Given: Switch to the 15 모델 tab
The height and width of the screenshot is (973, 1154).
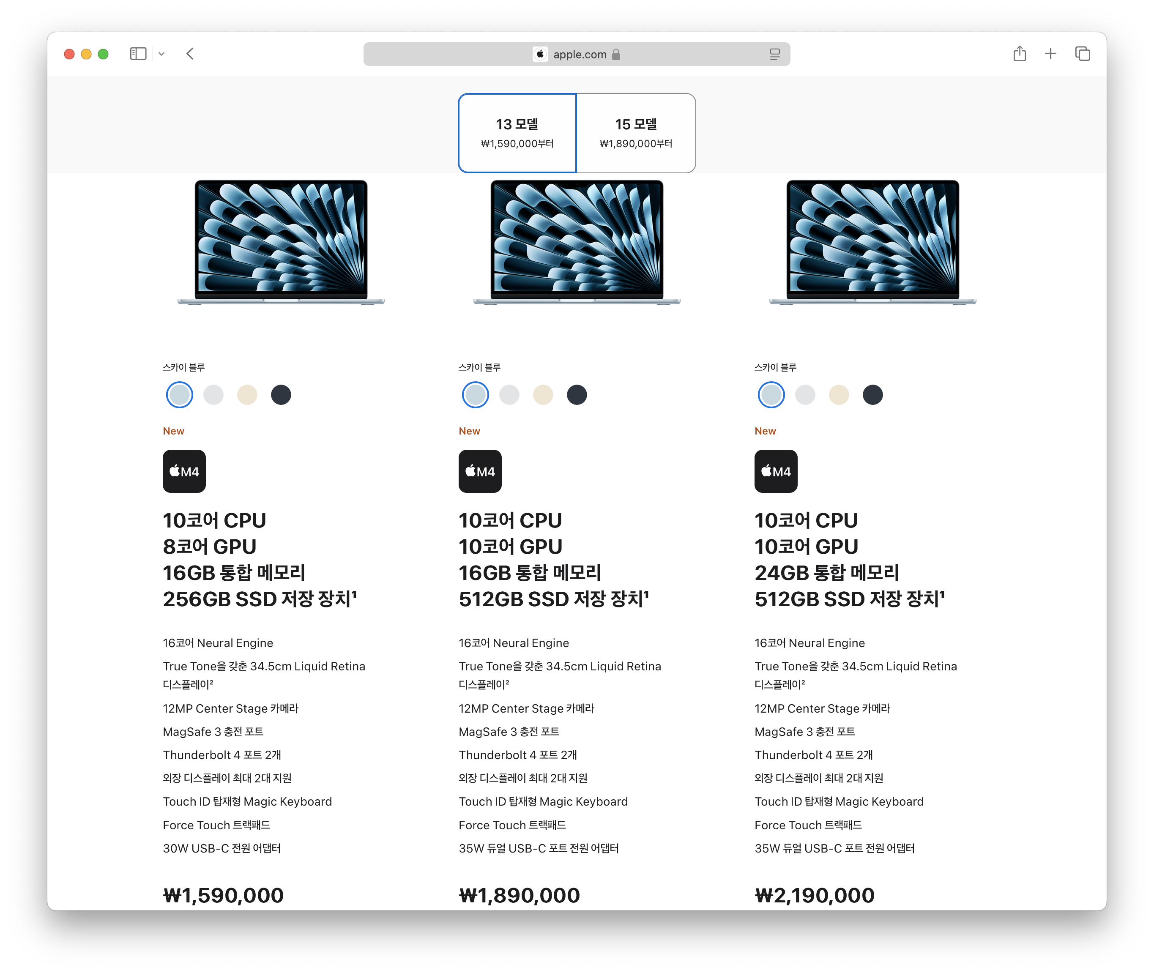Looking at the screenshot, I should (635, 133).
